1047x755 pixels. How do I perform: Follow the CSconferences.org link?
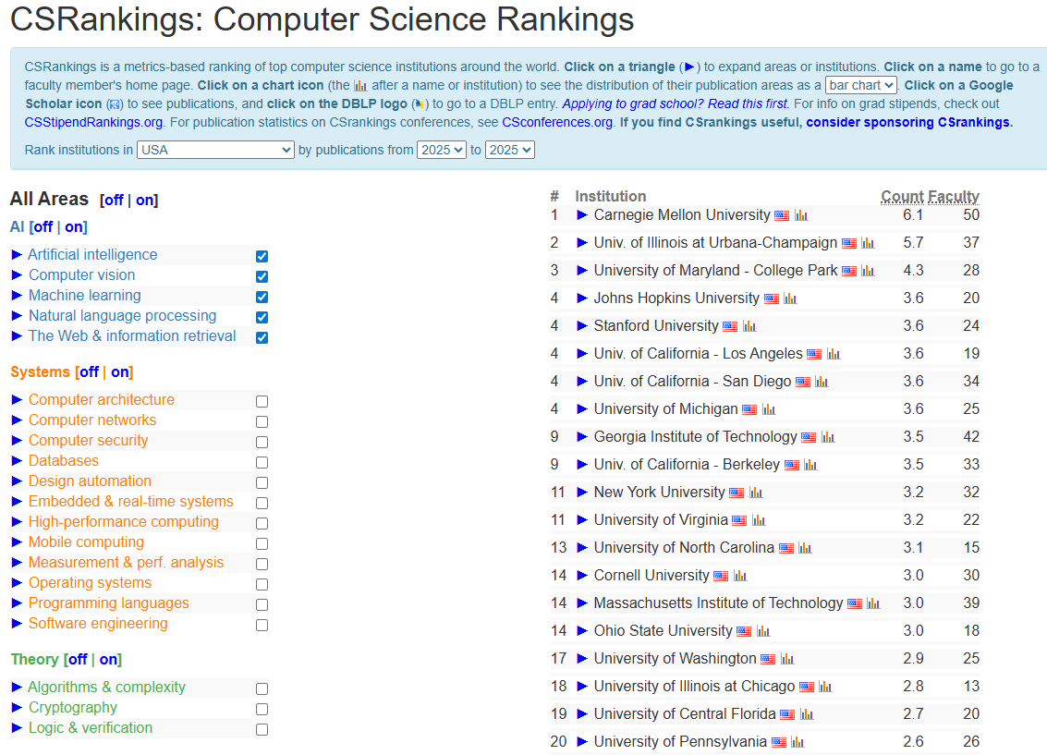557,122
